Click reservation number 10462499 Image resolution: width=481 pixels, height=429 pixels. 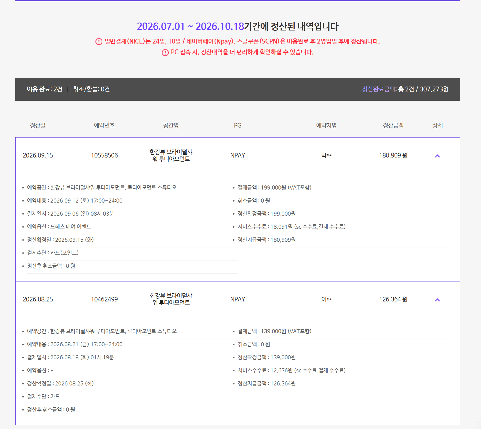[x=104, y=299]
